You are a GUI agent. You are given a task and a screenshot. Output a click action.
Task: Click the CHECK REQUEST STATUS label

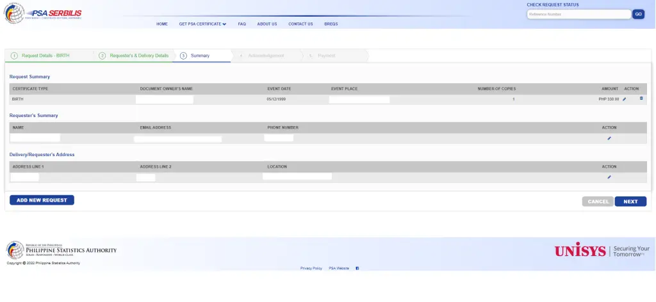pyautogui.click(x=553, y=5)
